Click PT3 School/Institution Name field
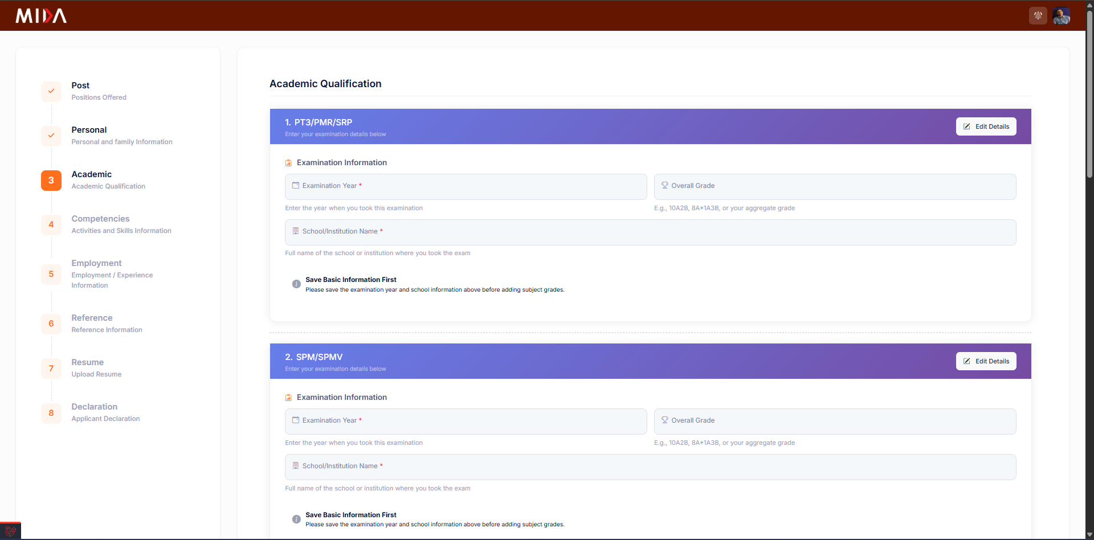The width and height of the screenshot is (1094, 540). (x=650, y=232)
